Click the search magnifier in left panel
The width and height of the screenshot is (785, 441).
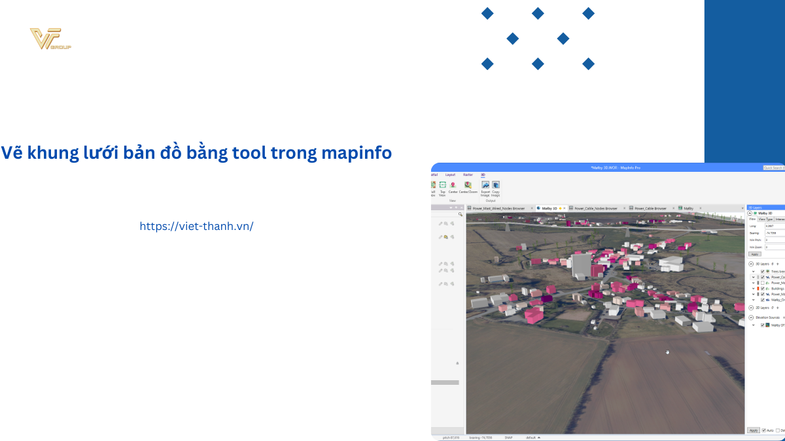tap(461, 214)
